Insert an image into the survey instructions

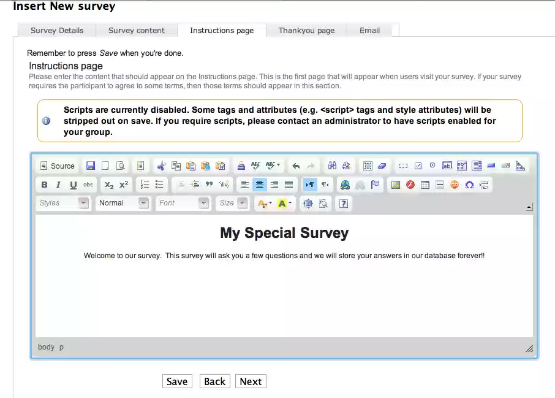[396, 184]
